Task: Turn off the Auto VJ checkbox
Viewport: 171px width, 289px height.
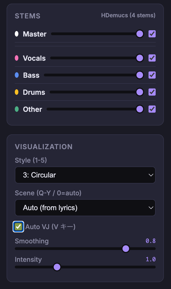Action: [18, 227]
